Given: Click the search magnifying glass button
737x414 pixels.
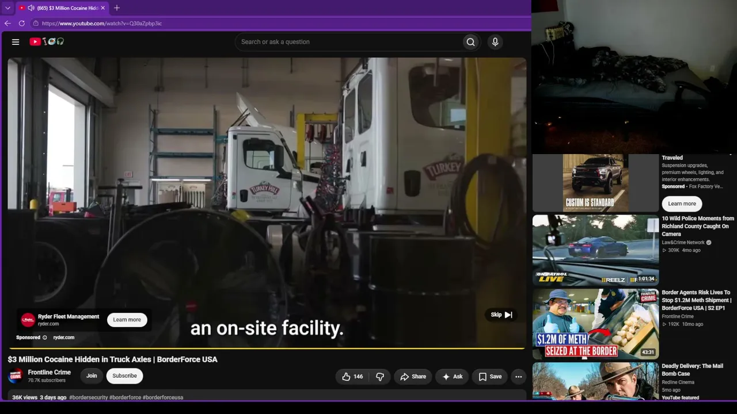Looking at the screenshot, I should click(x=470, y=41).
